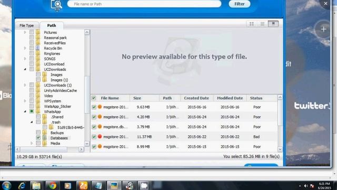
Task: Toggle the select-all checkbox in file list header
Action: (x=94, y=98)
